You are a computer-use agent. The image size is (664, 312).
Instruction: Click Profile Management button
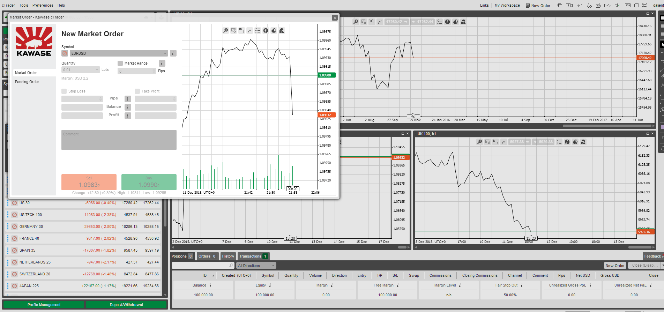[x=44, y=305]
